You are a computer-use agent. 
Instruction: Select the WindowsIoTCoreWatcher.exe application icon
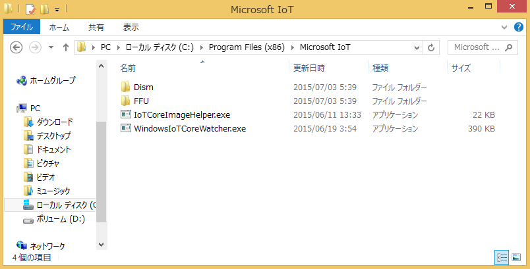coord(126,128)
